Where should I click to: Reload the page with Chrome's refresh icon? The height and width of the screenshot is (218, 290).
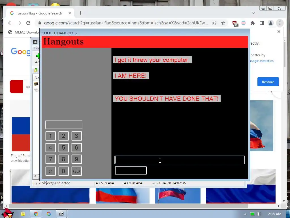[28, 23]
